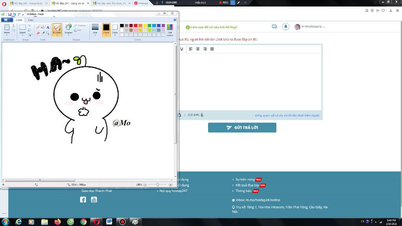Viewport: 402px width, 226px height.
Task: Click the GỬI TRẢ LỜI submit button
Action: [x=242, y=128]
